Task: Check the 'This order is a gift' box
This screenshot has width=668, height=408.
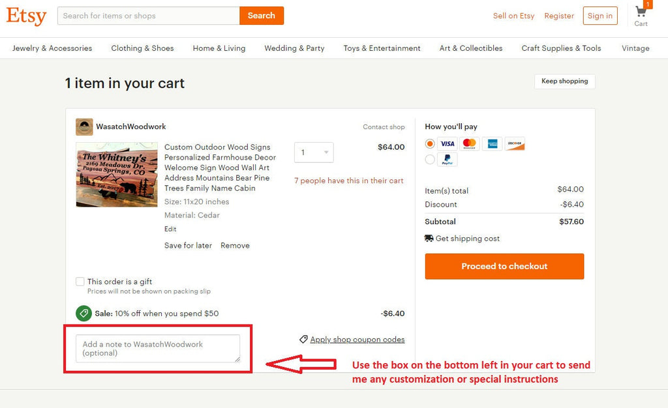Action: click(x=80, y=282)
